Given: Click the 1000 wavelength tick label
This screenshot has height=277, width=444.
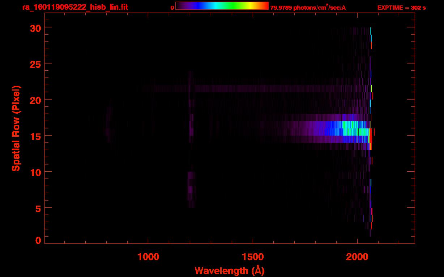Looking at the screenshot, I should [149, 257].
